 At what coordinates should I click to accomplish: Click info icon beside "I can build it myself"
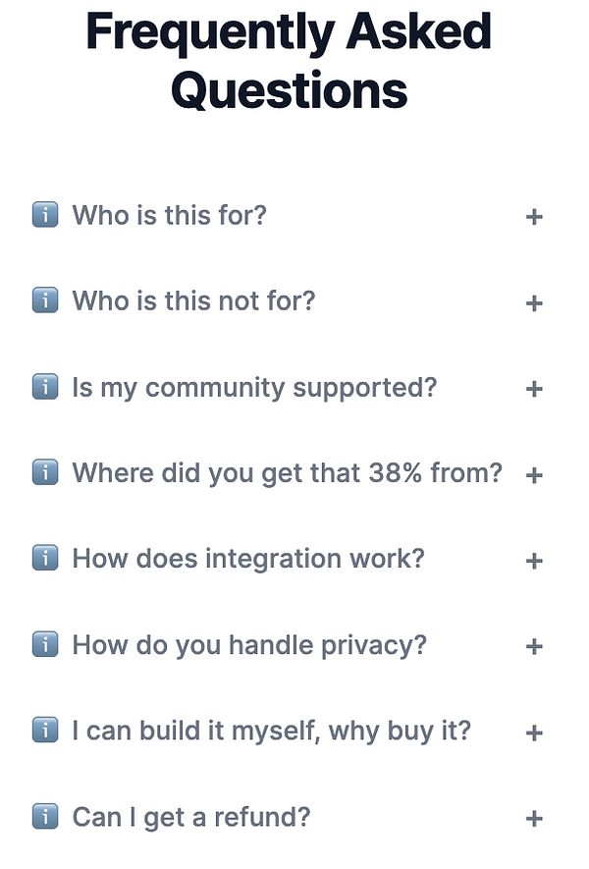[x=45, y=732]
